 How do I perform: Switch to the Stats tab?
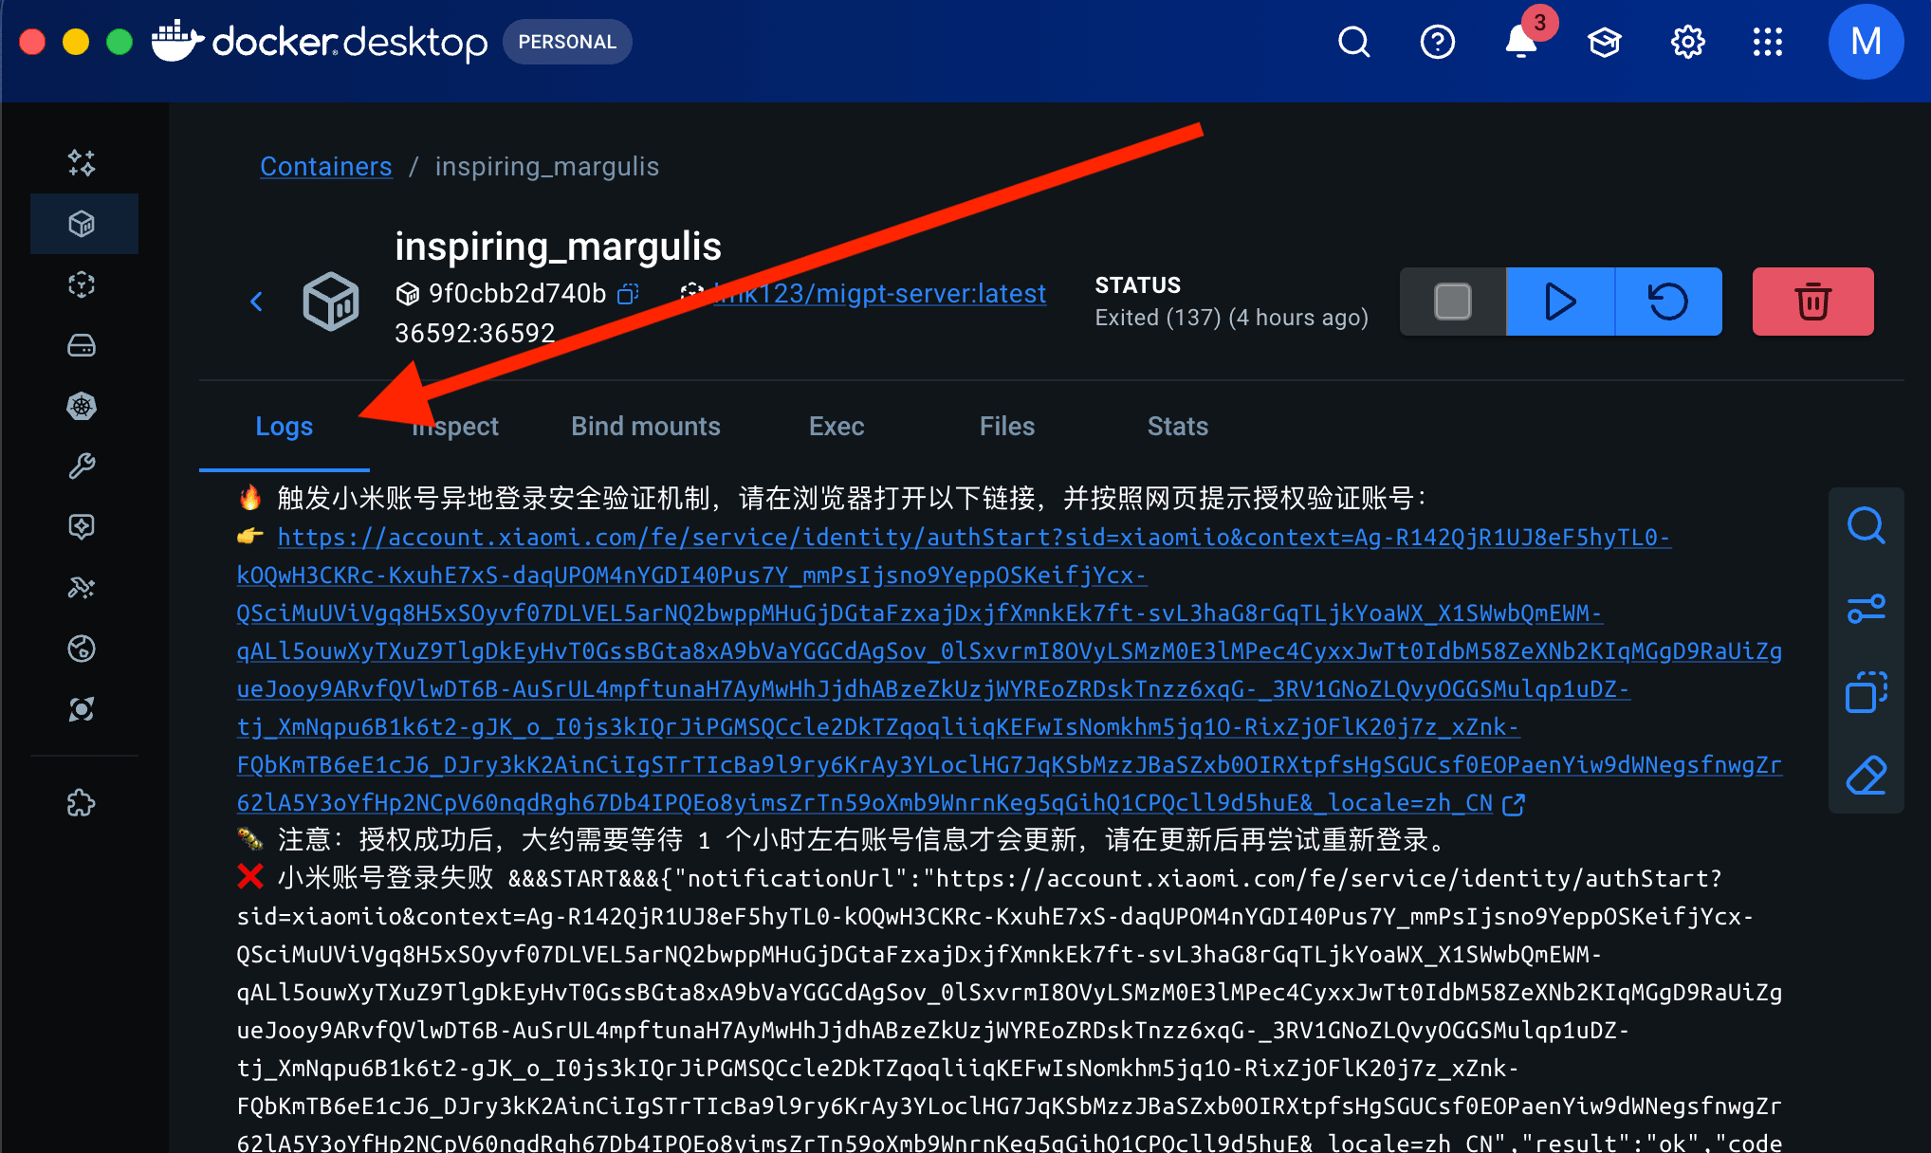(x=1177, y=427)
